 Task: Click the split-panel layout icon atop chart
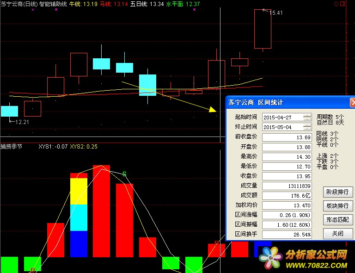click(343, 4)
